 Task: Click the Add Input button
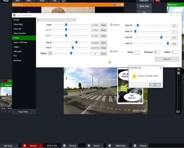pyautogui.click(x=8, y=146)
